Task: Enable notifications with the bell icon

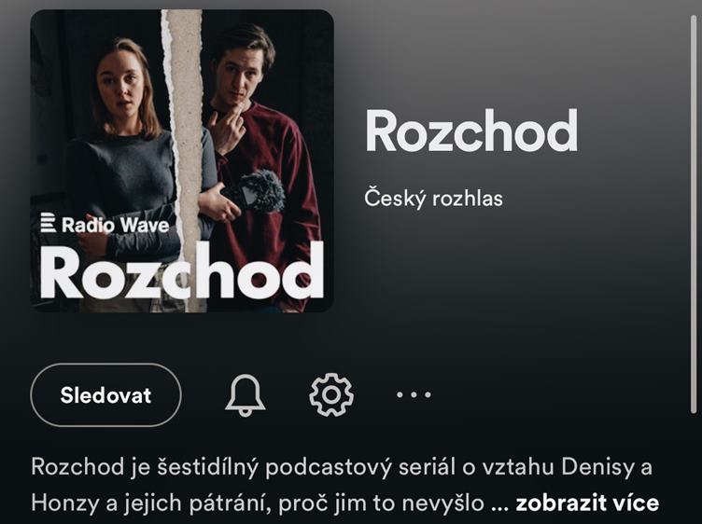Action: (245, 395)
